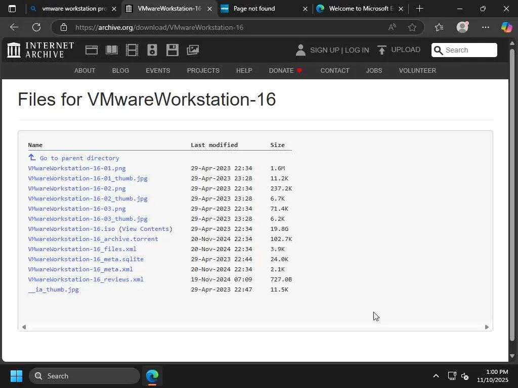Viewport: 518px width, 388px height.
Task: Switch to the Page not found tab
Action: point(264,9)
